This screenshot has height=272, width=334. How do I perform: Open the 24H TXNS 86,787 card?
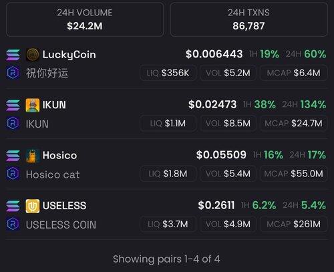click(249, 19)
